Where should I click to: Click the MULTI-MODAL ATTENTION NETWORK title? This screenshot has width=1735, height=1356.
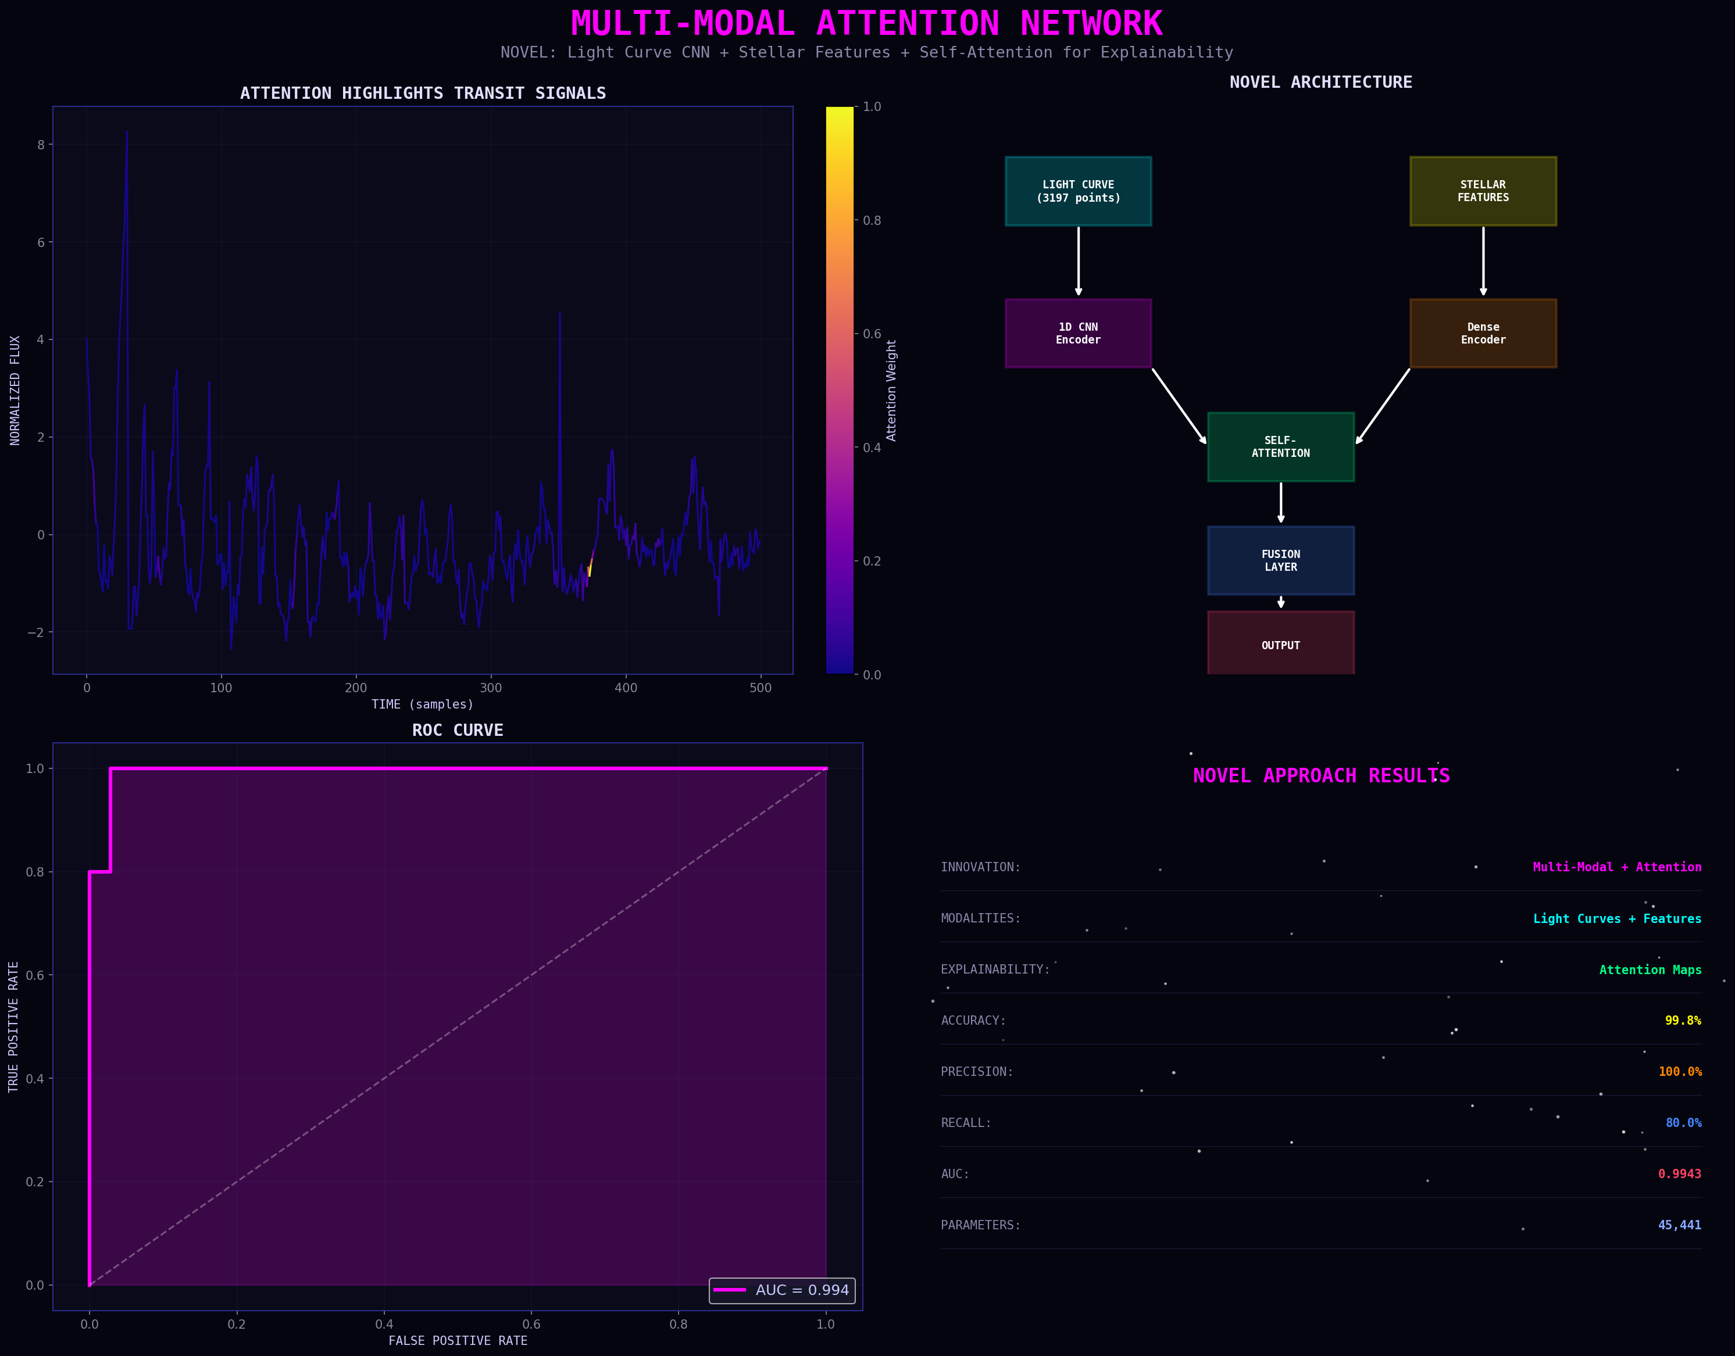click(x=867, y=24)
